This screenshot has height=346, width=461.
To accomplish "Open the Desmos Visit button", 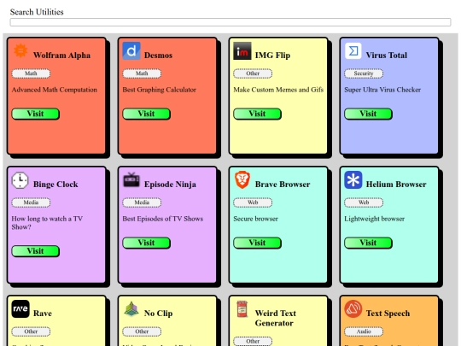I will coord(146,114).
